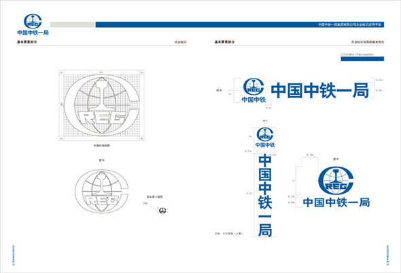Select the right page 基本要素部分 heading
Viewport: 401px width, 273px height.
pyautogui.click(x=224, y=42)
